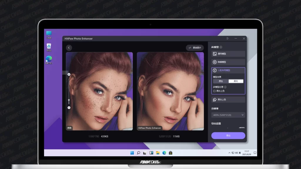301x169 pixels.
Task: Select the 通用模型 general model
Action: tap(228, 54)
